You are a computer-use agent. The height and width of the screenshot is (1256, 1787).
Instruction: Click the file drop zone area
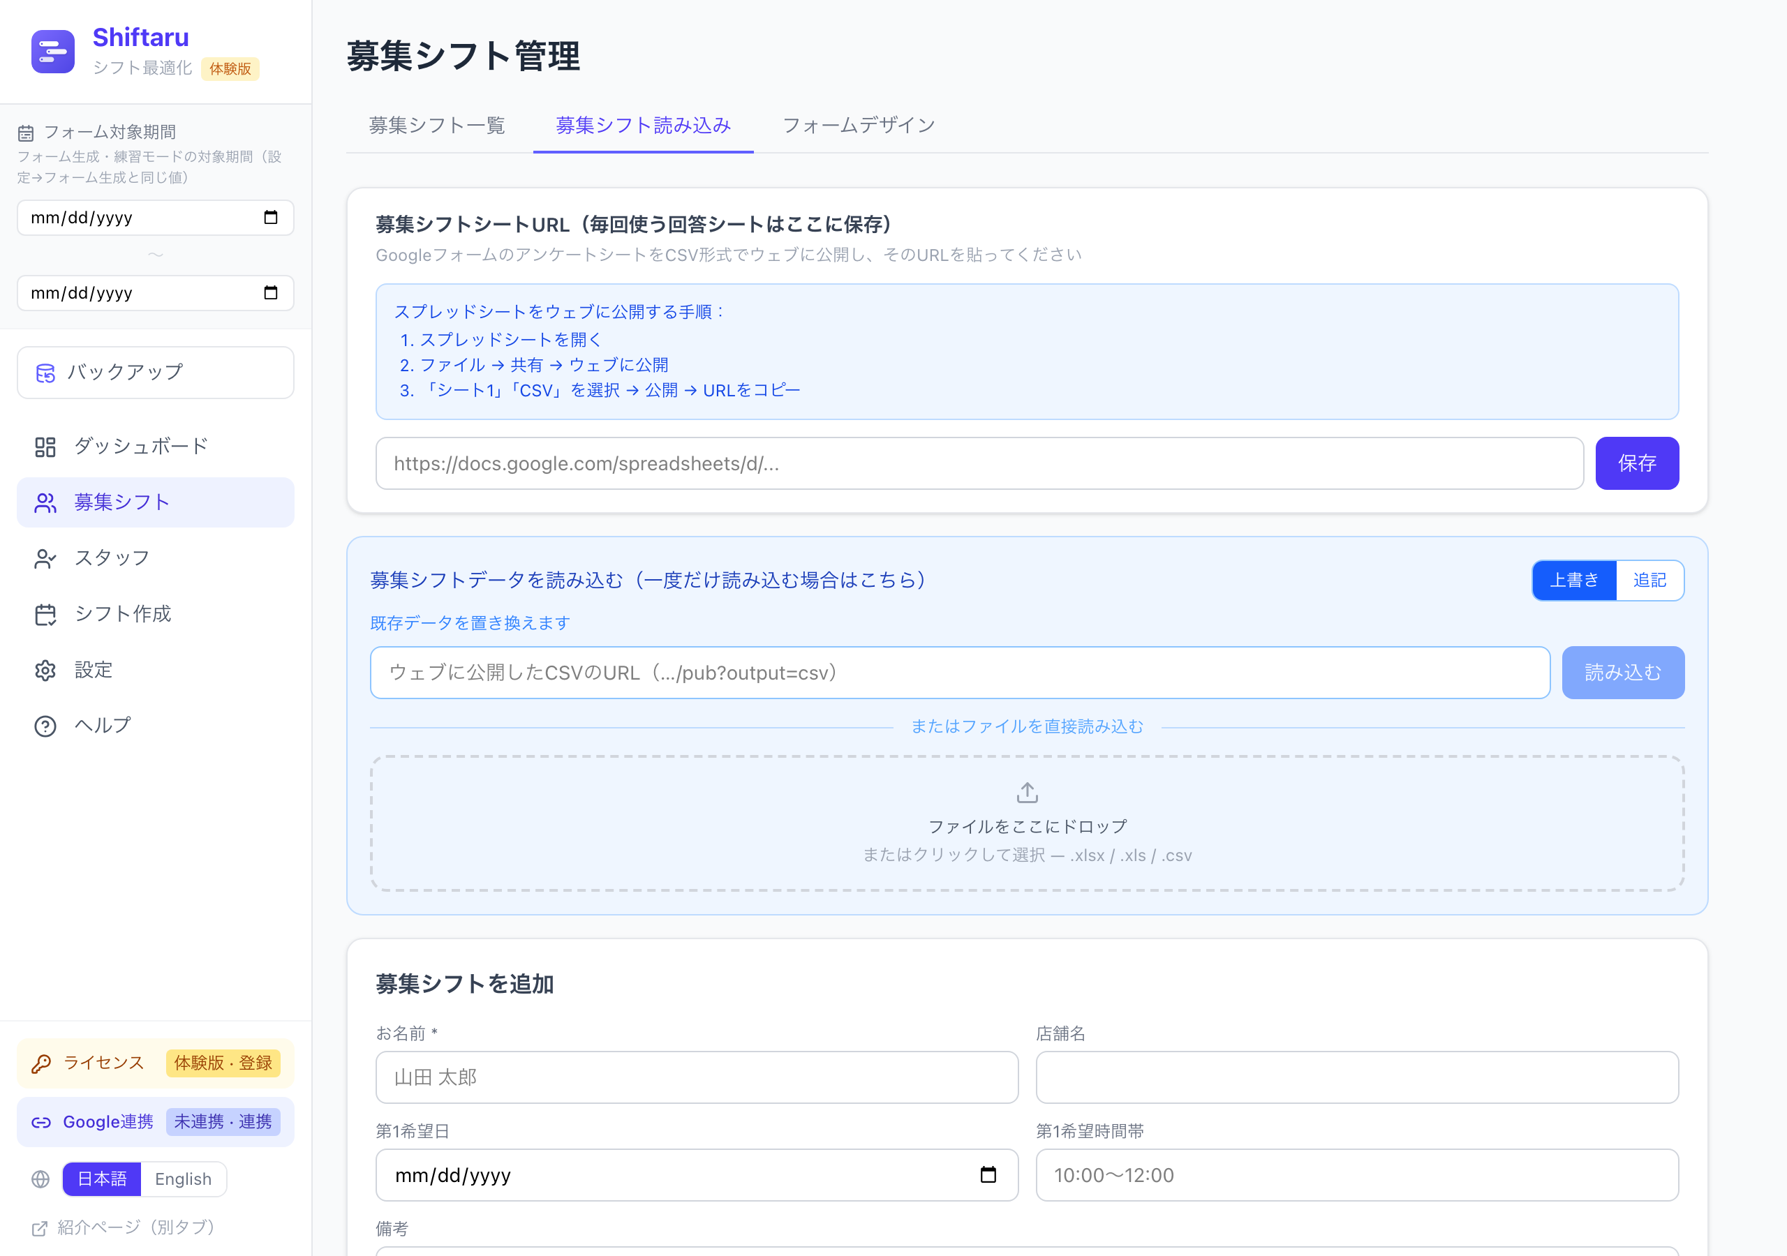point(1028,823)
